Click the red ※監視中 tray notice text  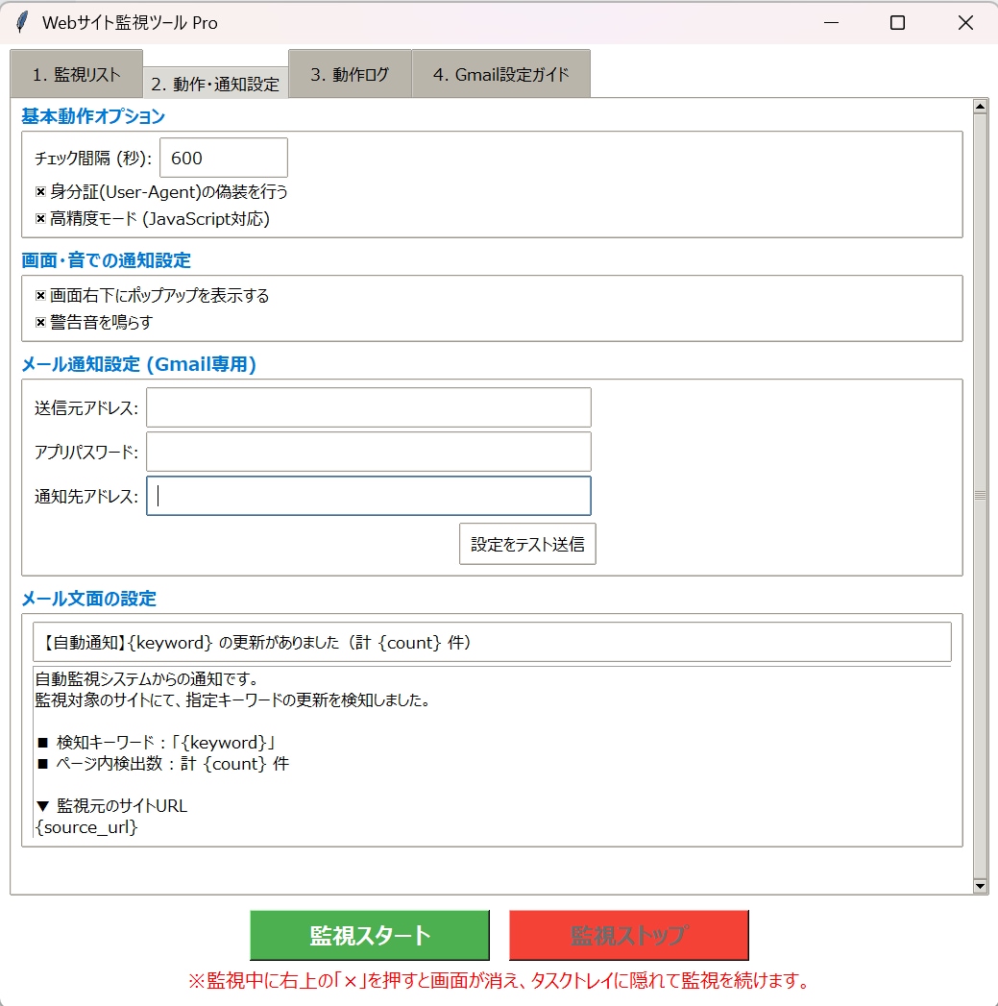click(499, 980)
